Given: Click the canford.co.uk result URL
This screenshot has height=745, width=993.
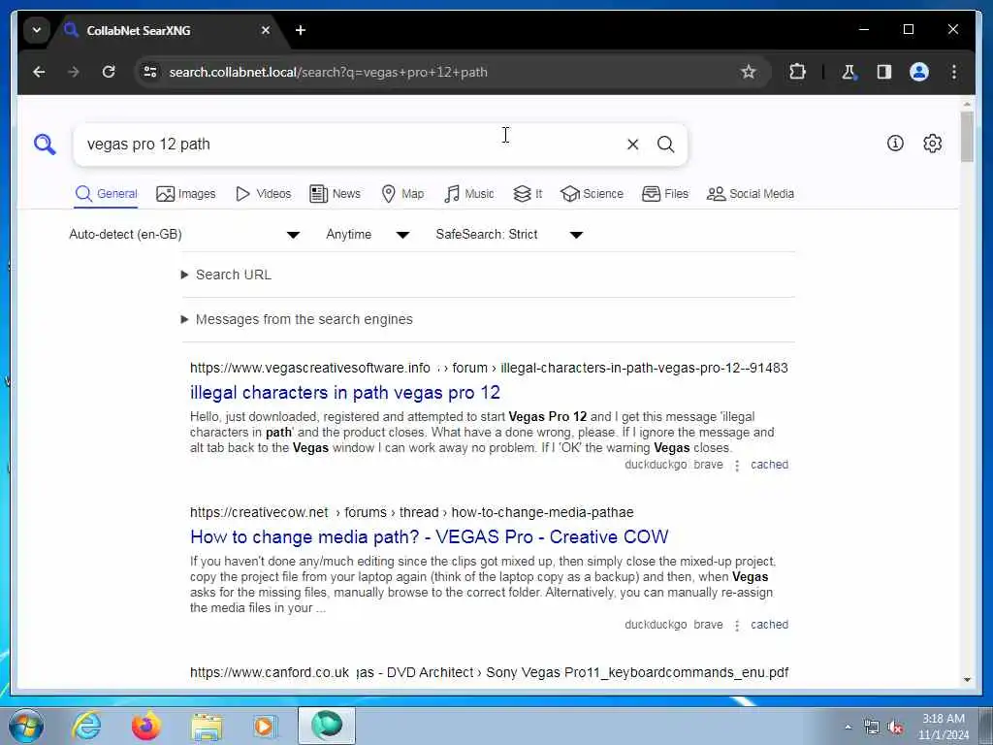Looking at the screenshot, I should point(489,673).
